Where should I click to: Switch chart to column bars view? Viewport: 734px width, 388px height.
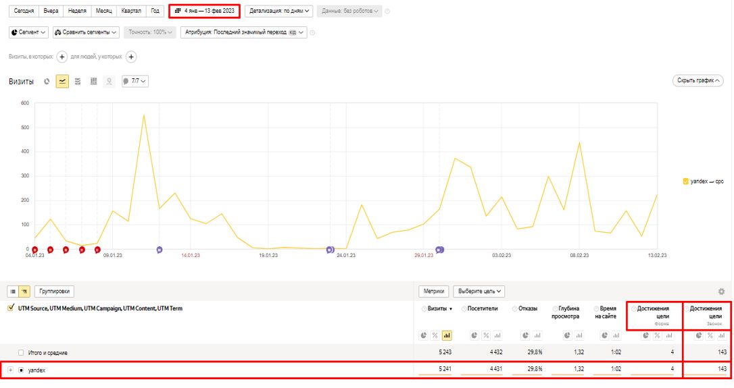tap(94, 82)
